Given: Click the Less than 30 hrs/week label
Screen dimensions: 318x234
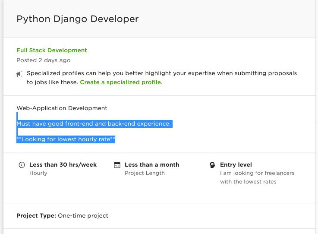Looking at the screenshot, I should pos(63,164).
